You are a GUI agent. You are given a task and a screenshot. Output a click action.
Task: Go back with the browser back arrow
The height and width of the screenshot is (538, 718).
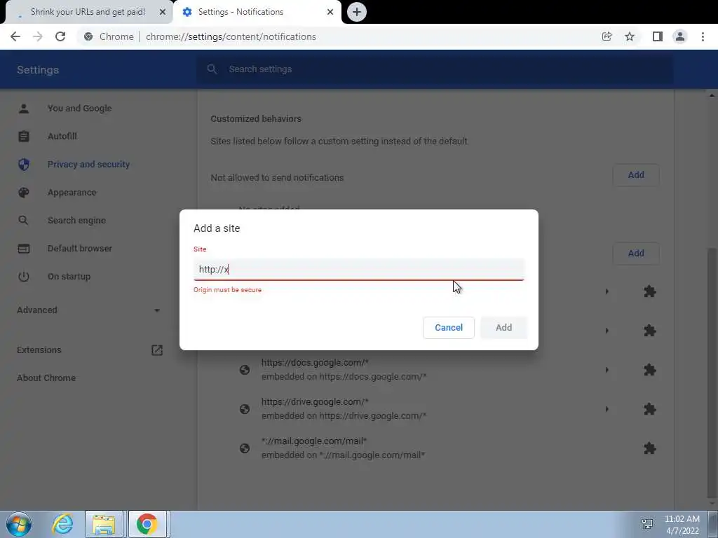point(15,36)
